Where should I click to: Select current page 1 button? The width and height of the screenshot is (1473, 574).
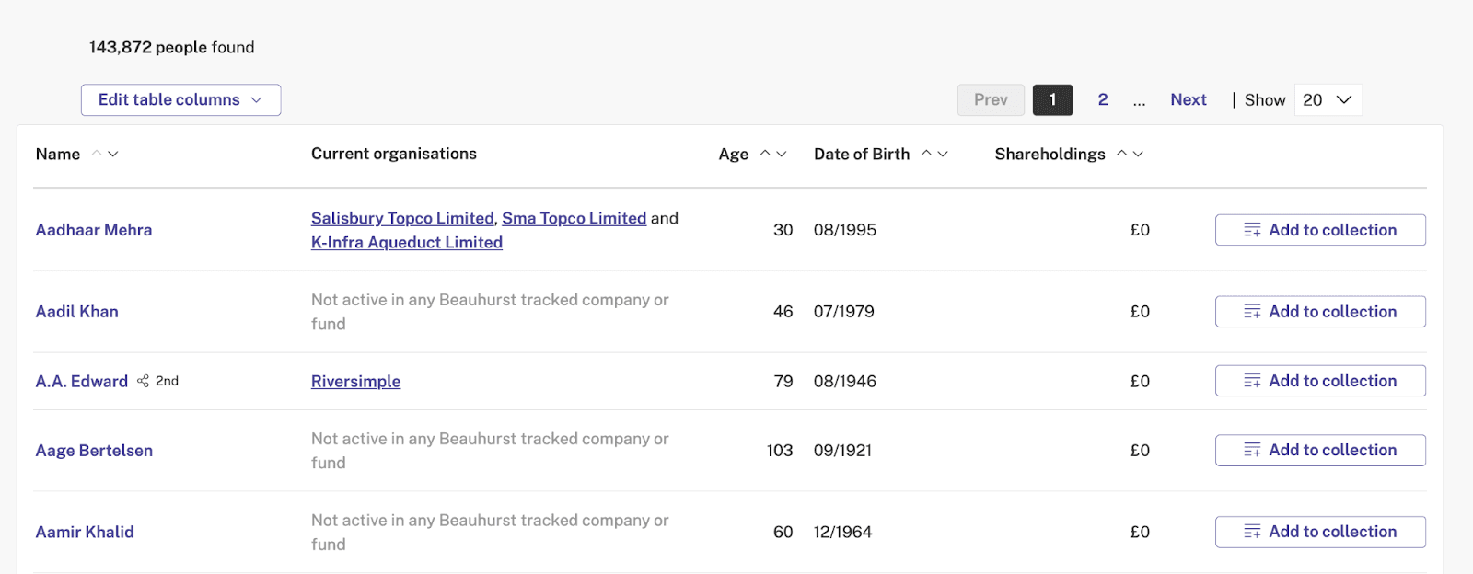tap(1052, 99)
